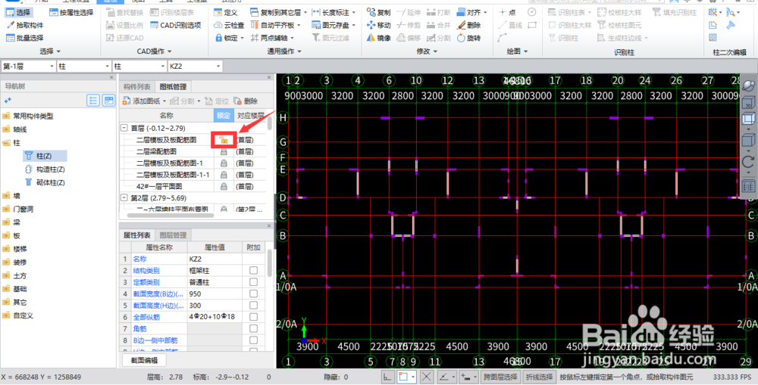Edit the 截面宽度 value 950
The height and width of the screenshot is (385, 758).
215,293
